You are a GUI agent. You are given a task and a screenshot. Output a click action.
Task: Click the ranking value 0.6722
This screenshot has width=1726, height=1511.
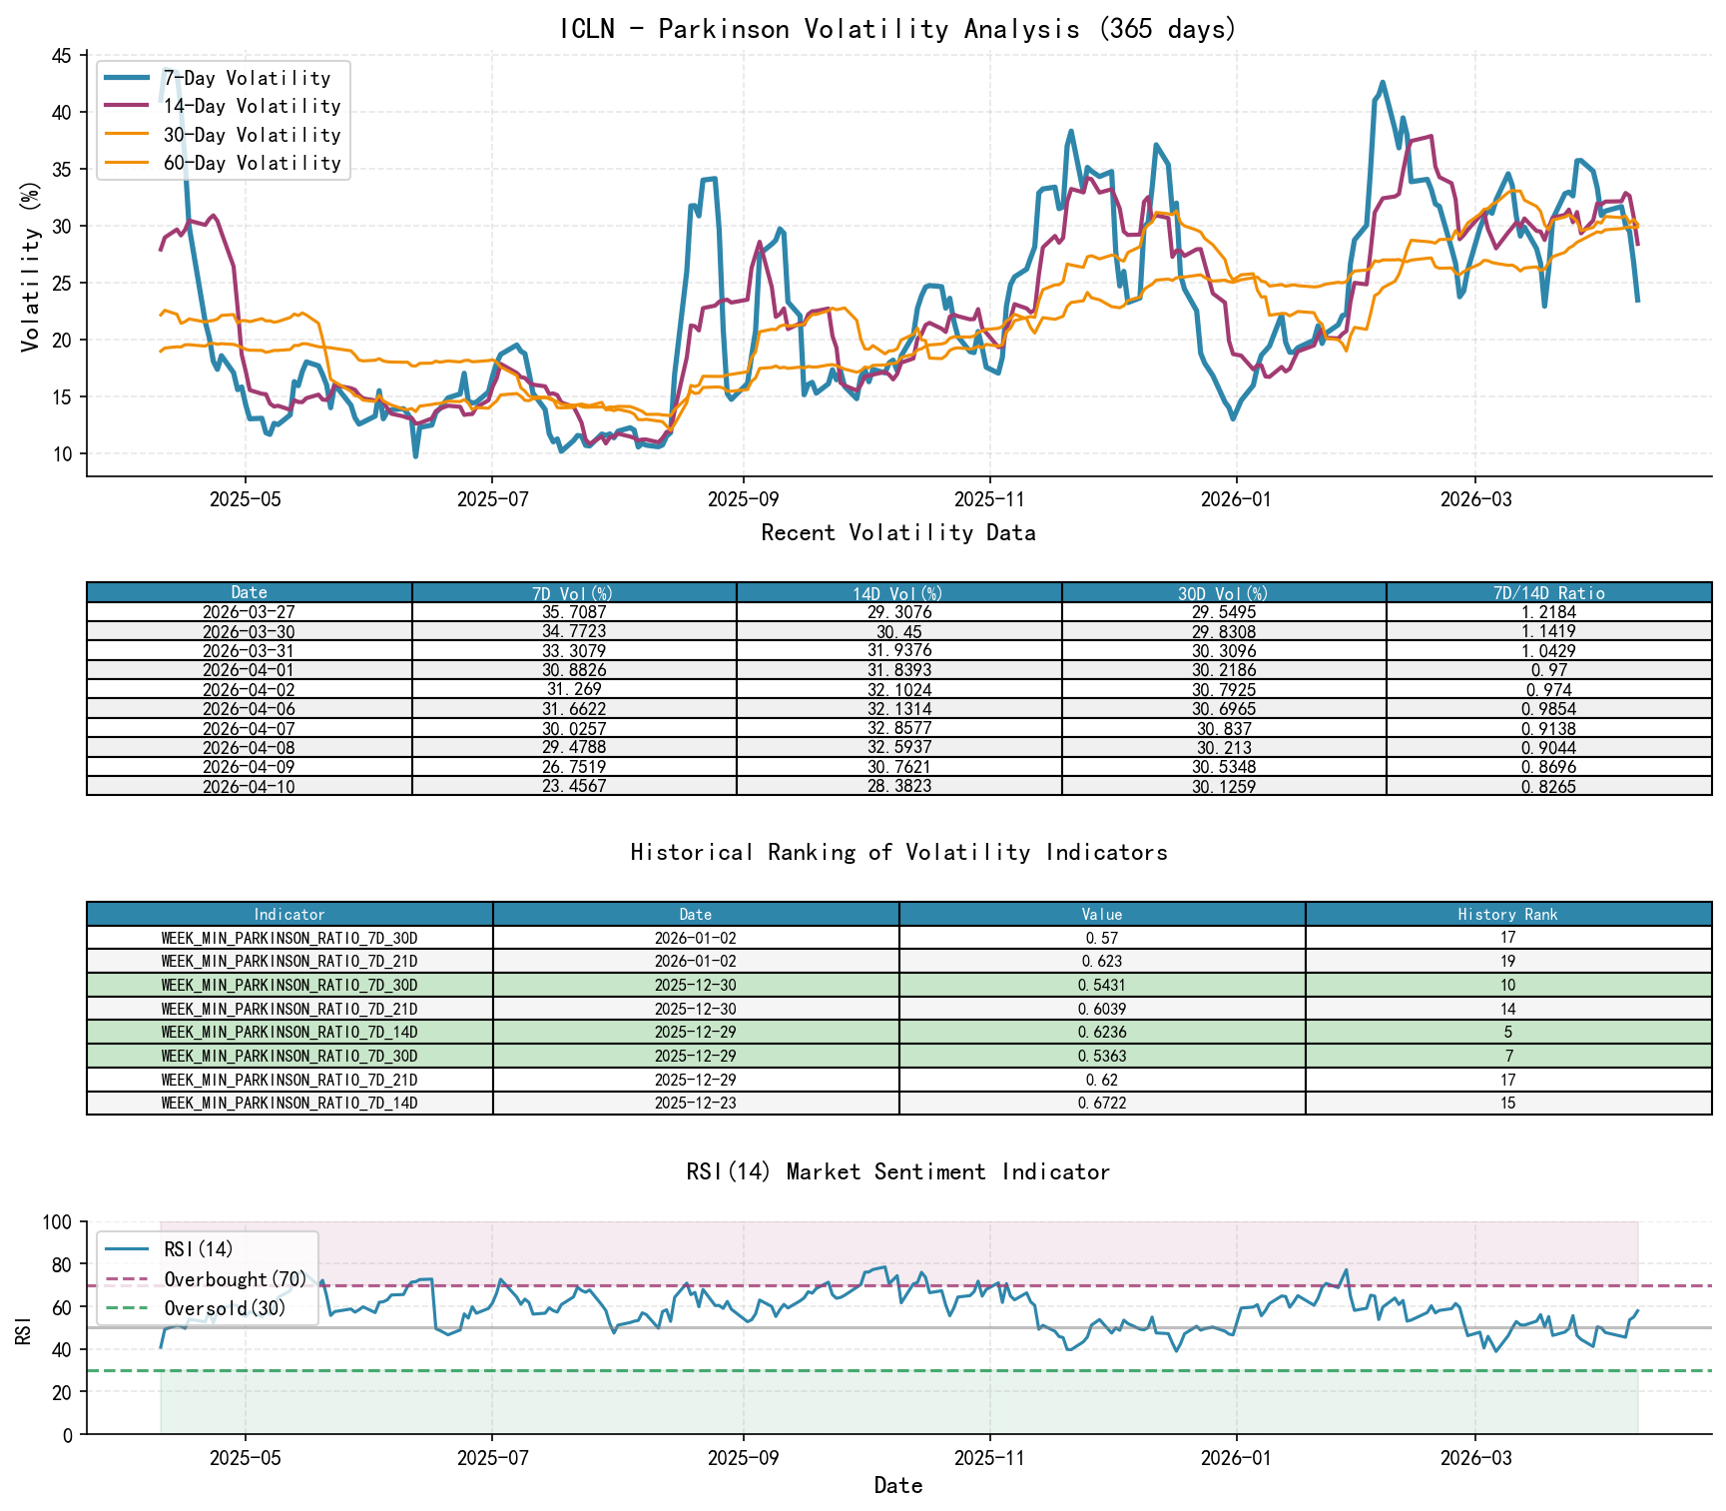1102,1104
